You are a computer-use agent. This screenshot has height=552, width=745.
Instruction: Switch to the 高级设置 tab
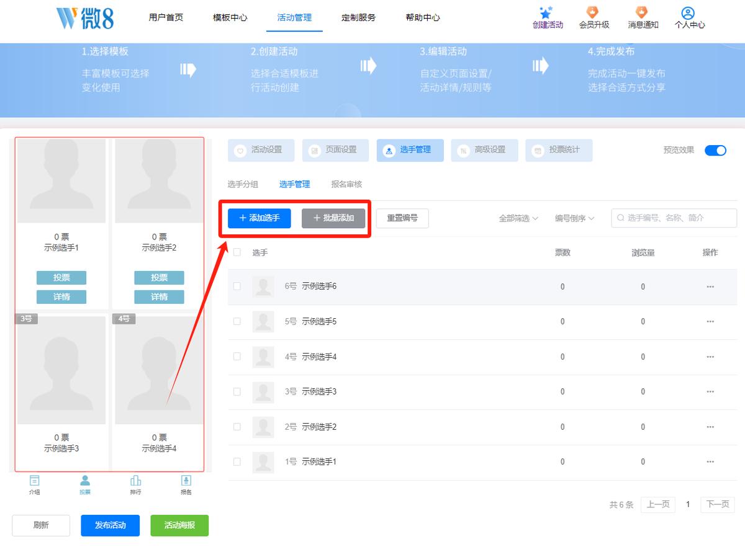[x=485, y=150]
